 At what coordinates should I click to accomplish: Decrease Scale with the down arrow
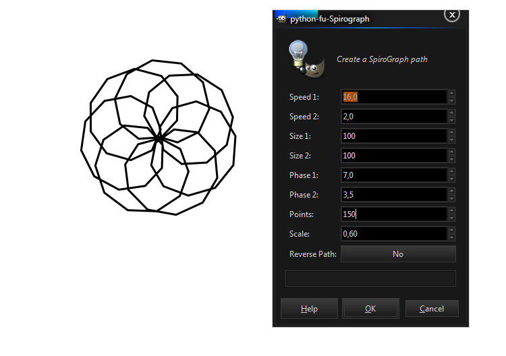[x=452, y=237]
